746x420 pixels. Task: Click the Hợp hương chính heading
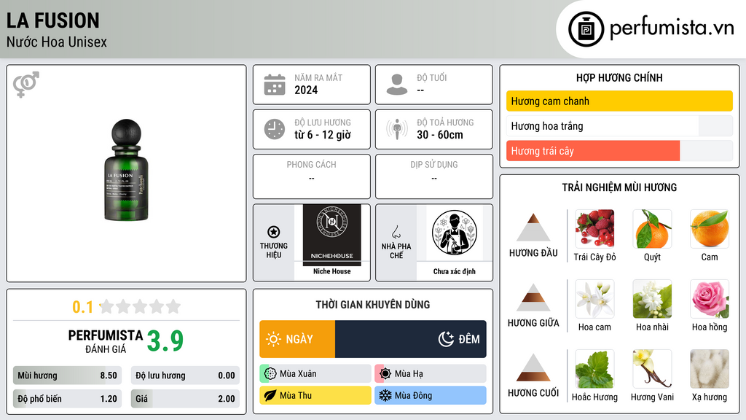[x=619, y=77]
